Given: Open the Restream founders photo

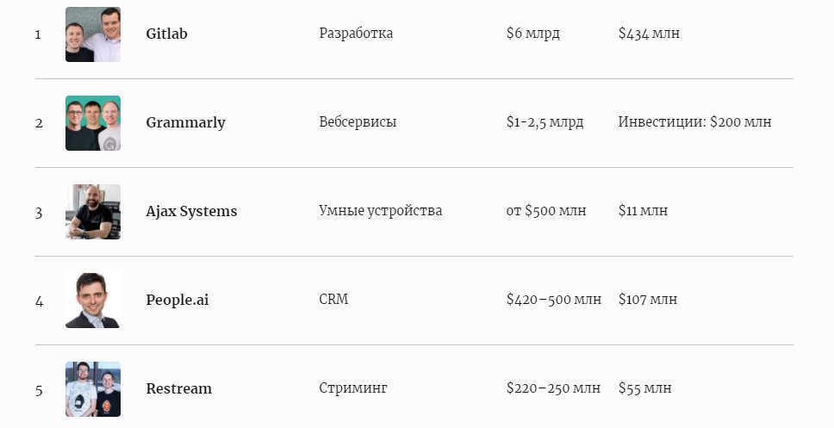Looking at the screenshot, I should (93, 389).
